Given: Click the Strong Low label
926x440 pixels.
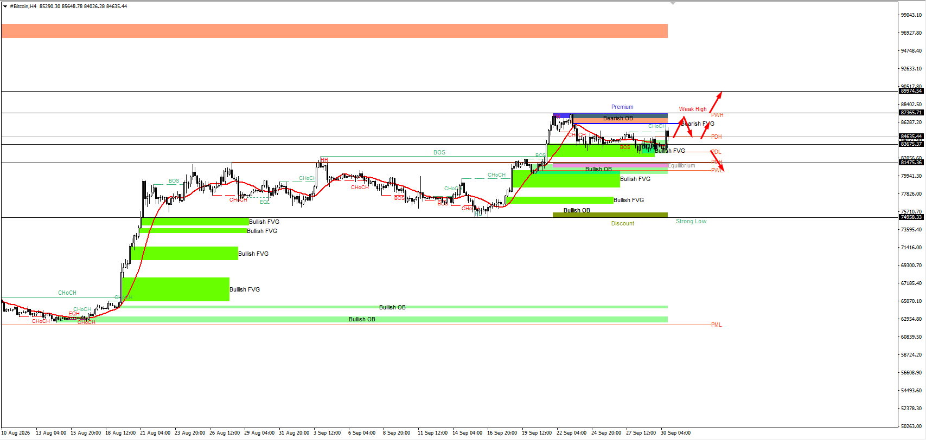Looking at the screenshot, I should coord(691,222).
